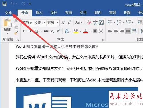The image size is (143, 108).
Task: Toggle strikethrough abc formatting
Action: pyautogui.click(x=46, y=31)
